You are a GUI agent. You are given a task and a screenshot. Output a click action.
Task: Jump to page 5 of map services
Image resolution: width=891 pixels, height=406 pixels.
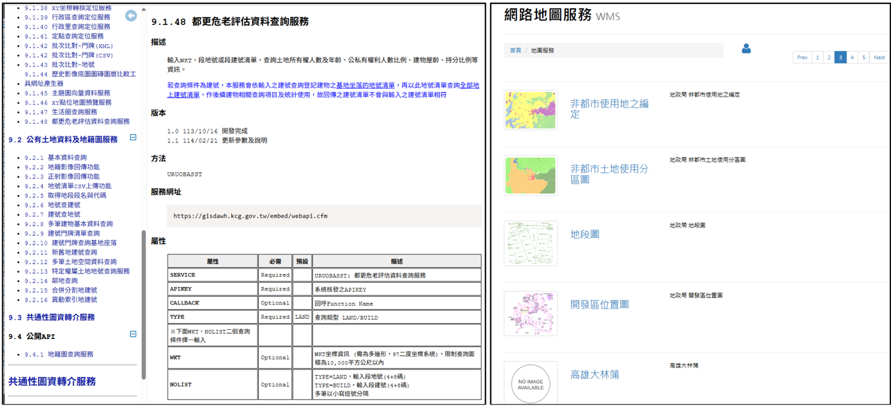864,57
